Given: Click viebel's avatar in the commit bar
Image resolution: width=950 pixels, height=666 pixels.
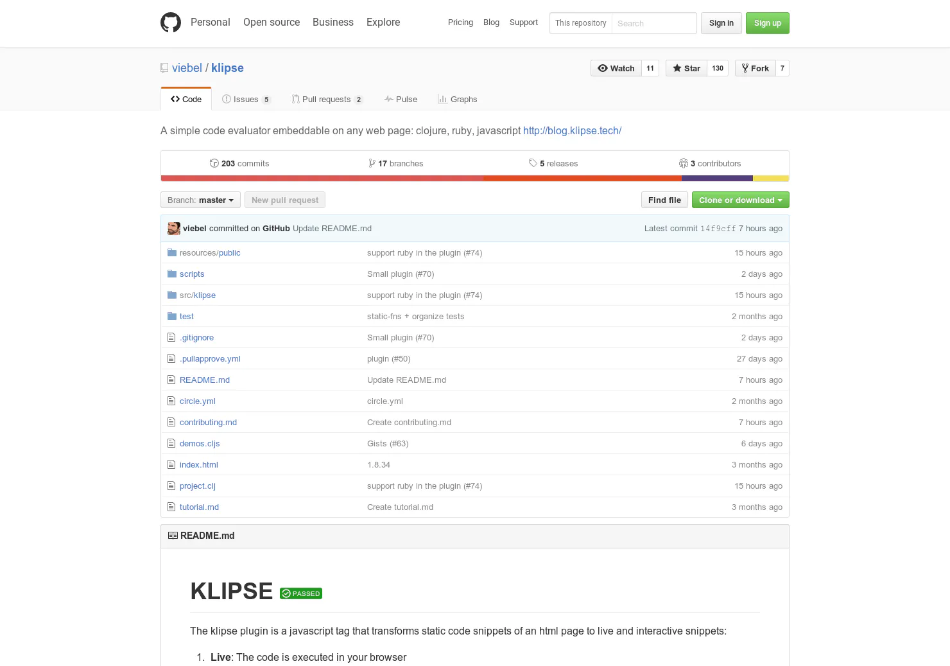Looking at the screenshot, I should pos(174,228).
